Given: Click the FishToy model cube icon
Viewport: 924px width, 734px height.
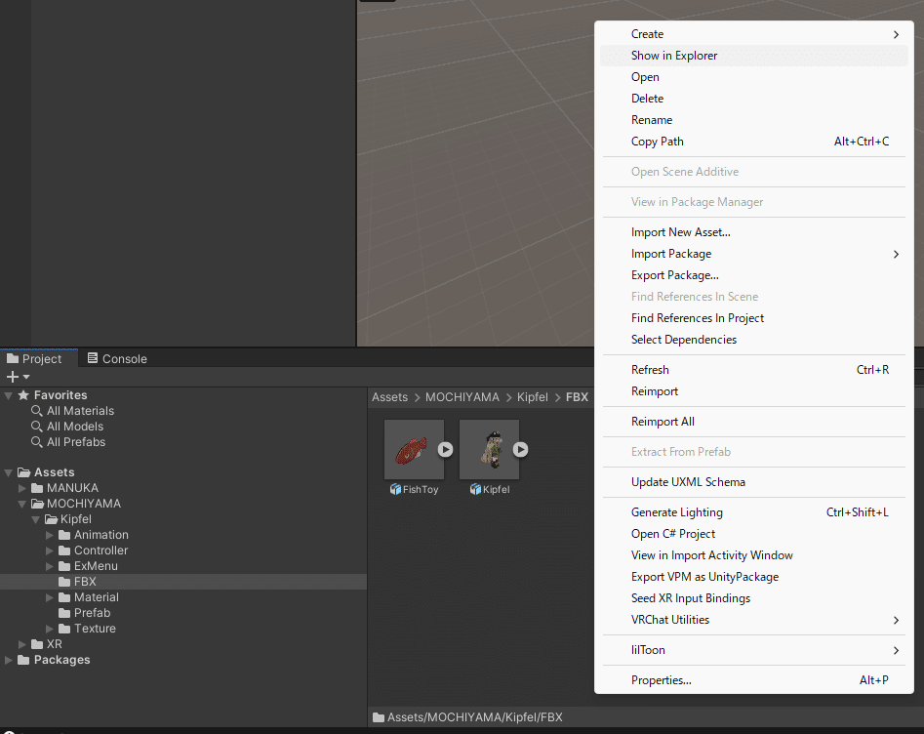Looking at the screenshot, I should point(397,489).
